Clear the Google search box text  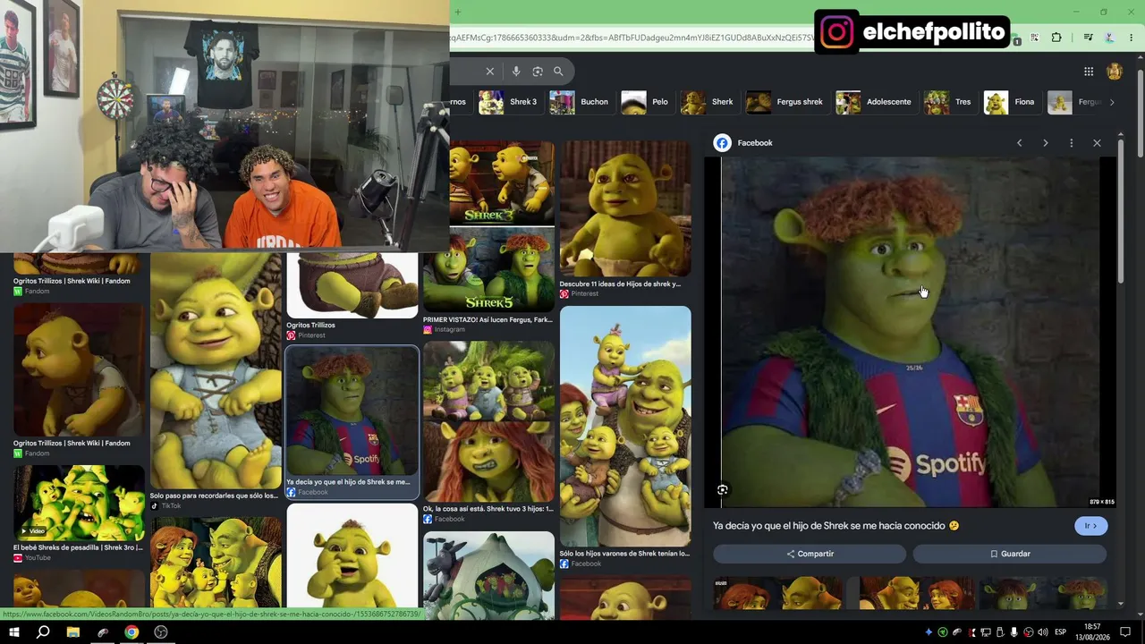(489, 72)
